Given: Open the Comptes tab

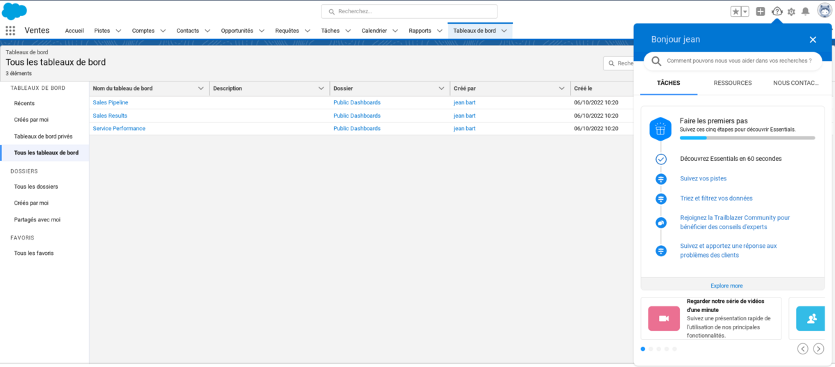Looking at the screenshot, I should tap(143, 31).
